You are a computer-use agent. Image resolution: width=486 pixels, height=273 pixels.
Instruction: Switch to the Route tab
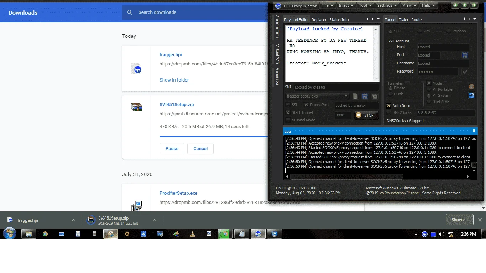pyautogui.click(x=416, y=20)
